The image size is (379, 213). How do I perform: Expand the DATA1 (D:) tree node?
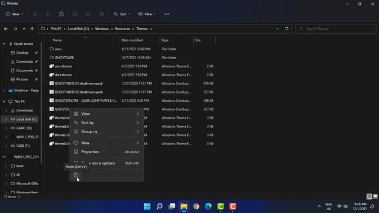7,128
